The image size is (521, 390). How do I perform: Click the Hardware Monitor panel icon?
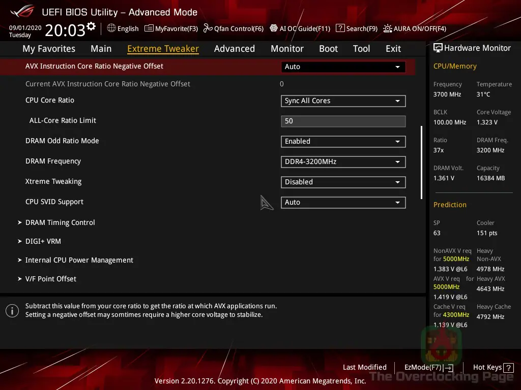(x=438, y=47)
